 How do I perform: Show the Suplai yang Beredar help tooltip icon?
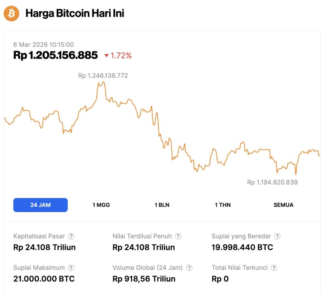point(277,237)
